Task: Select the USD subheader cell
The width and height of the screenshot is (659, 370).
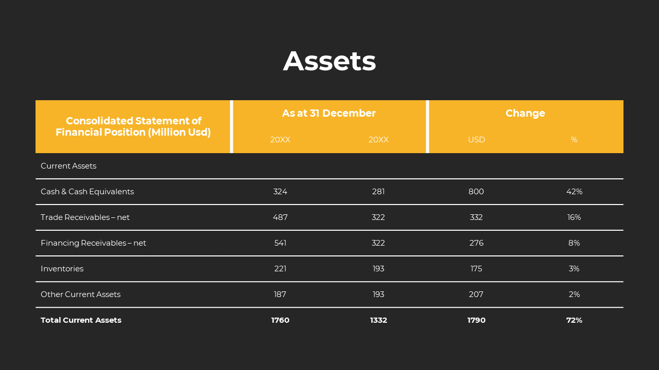Action: (x=477, y=140)
